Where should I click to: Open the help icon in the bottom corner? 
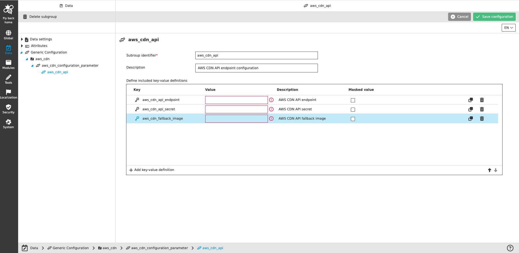point(510,248)
